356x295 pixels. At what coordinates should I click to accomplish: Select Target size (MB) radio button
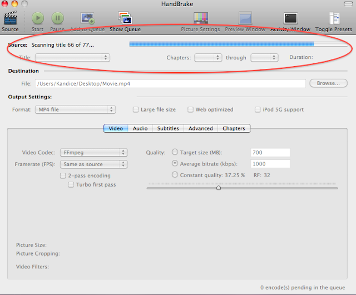[175, 152]
